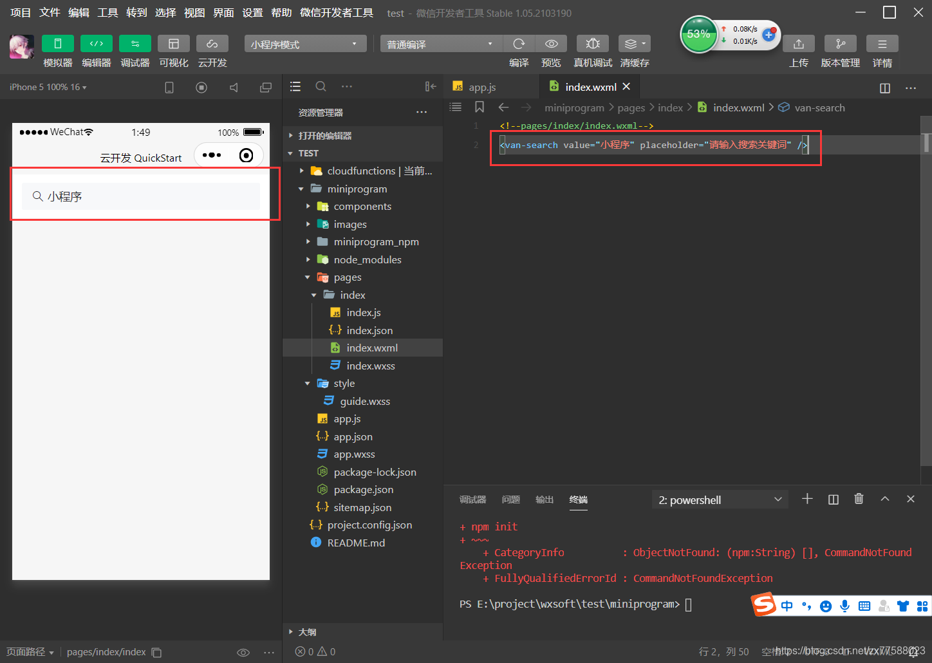Expand the 大纲 outline section
This screenshot has height=663, width=932.
click(362, 632)
